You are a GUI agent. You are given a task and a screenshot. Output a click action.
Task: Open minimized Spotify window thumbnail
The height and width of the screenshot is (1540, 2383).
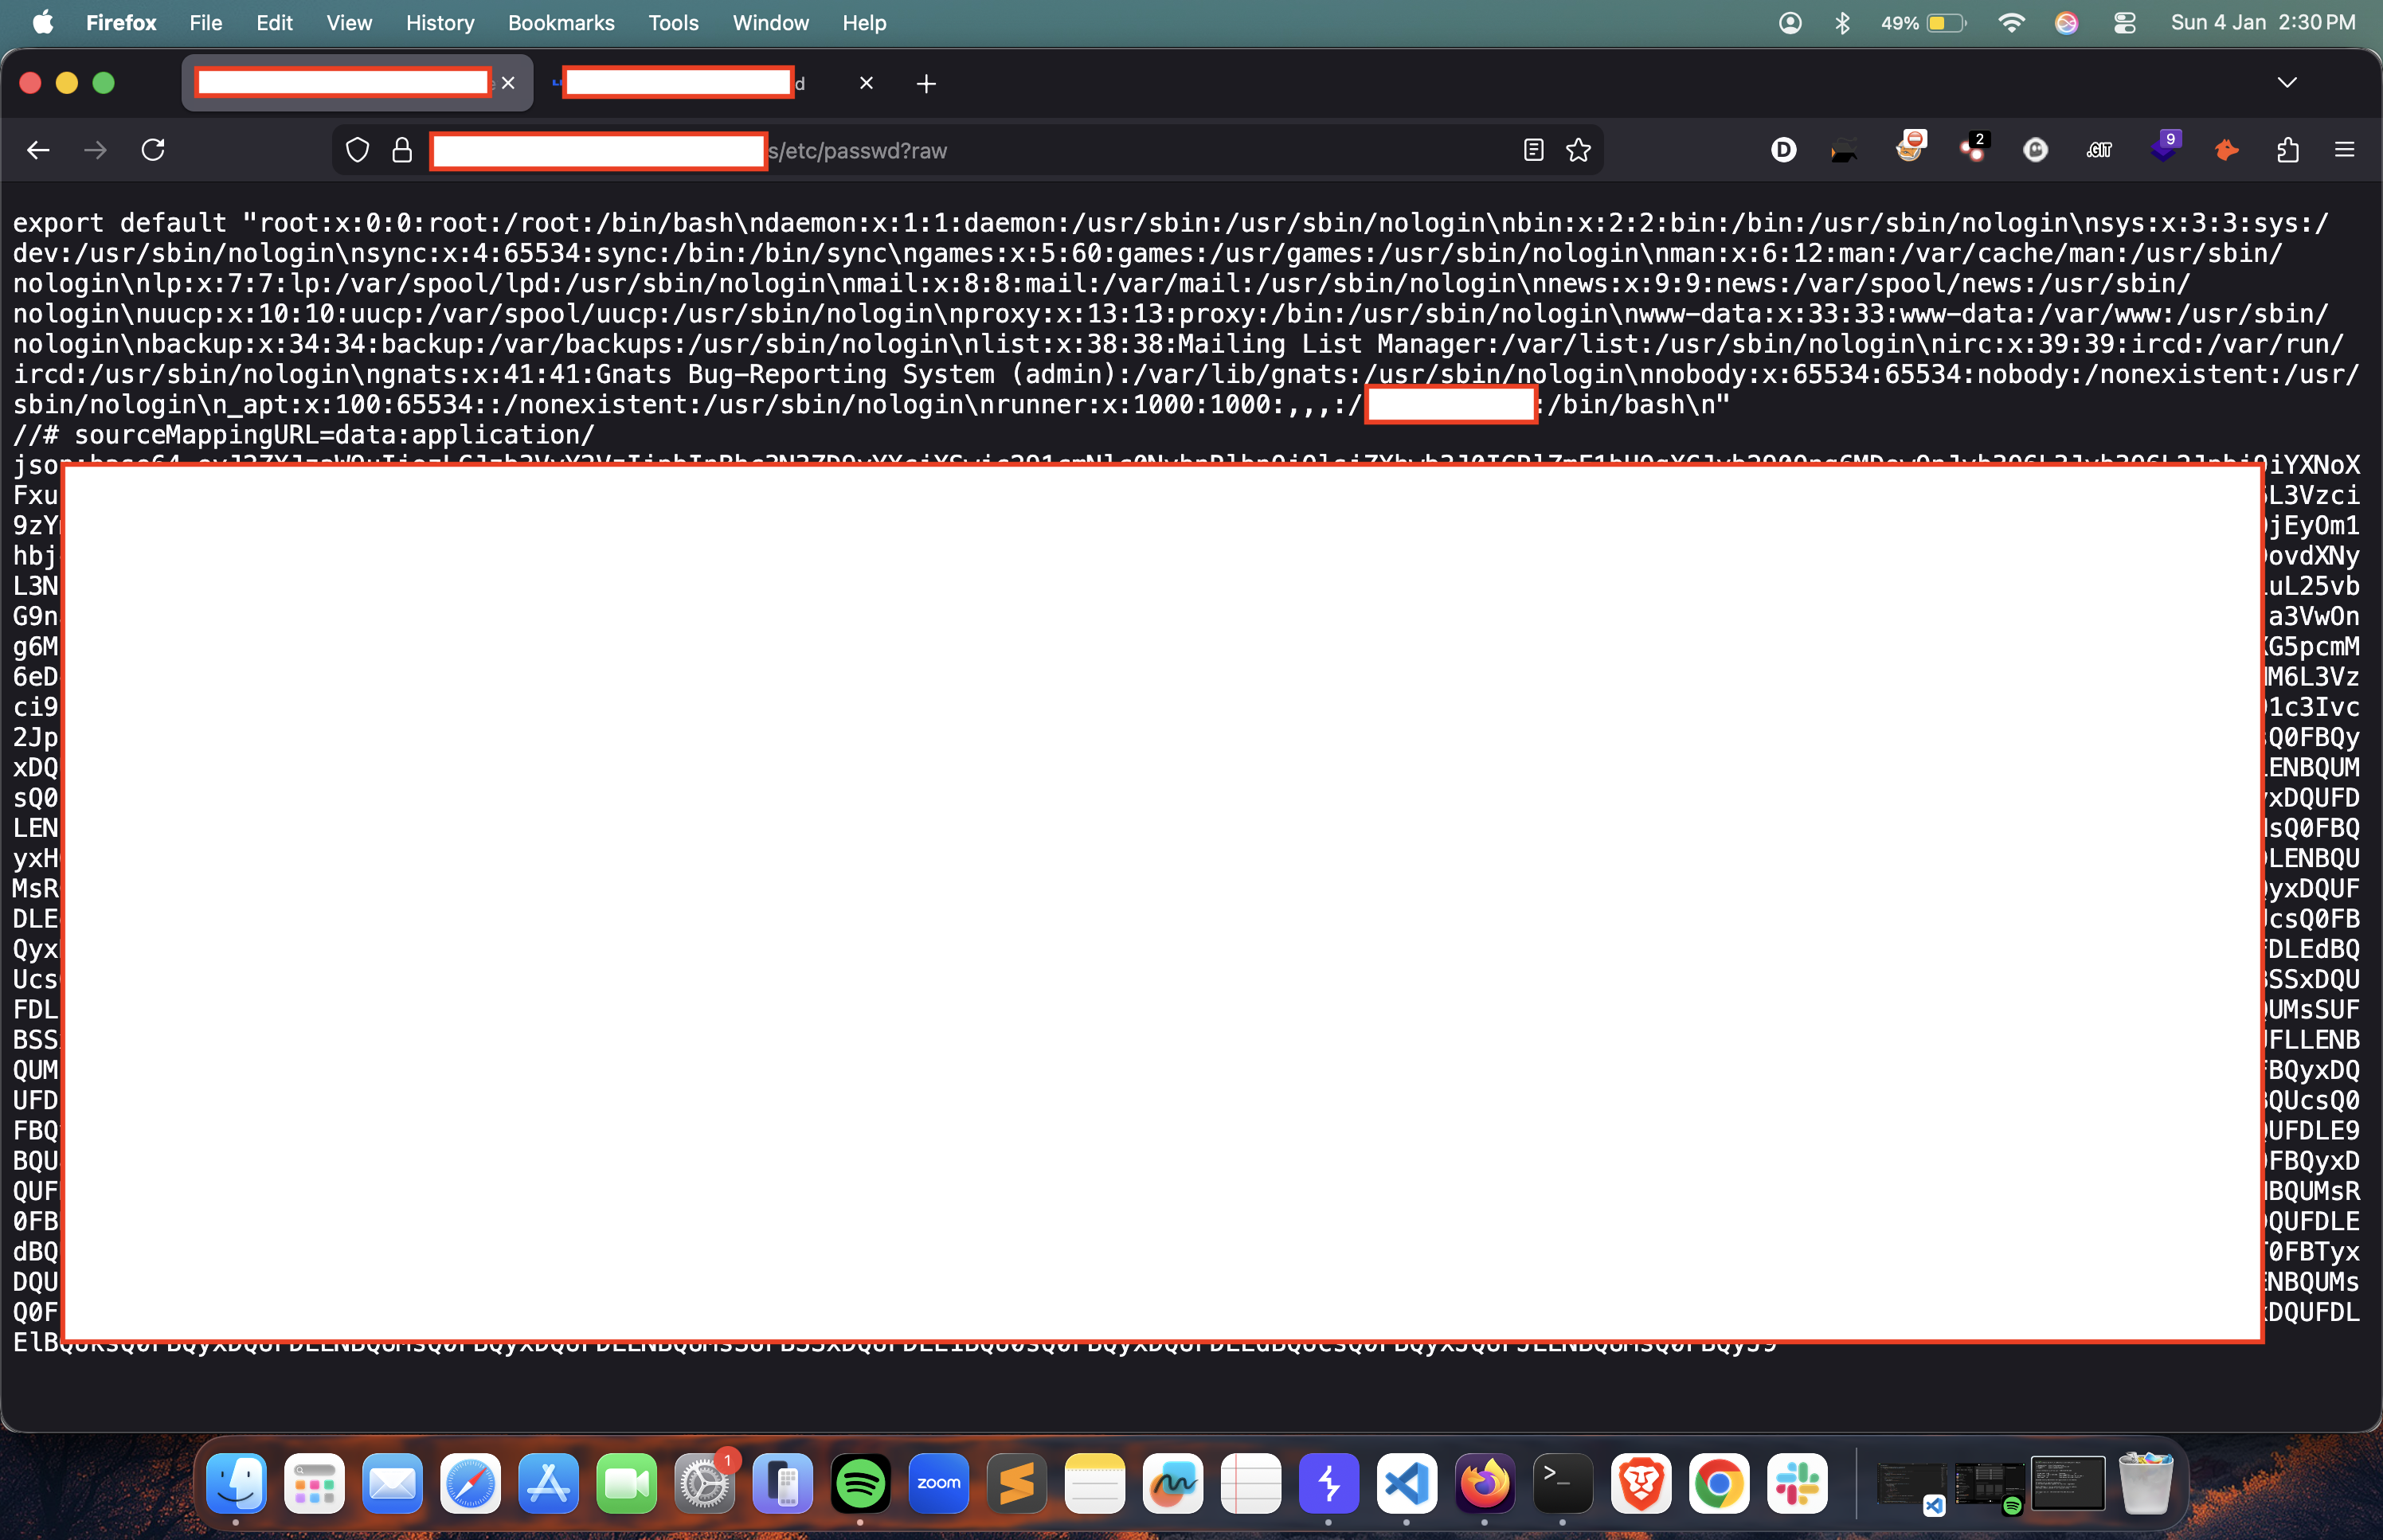pos(1989,1487)
